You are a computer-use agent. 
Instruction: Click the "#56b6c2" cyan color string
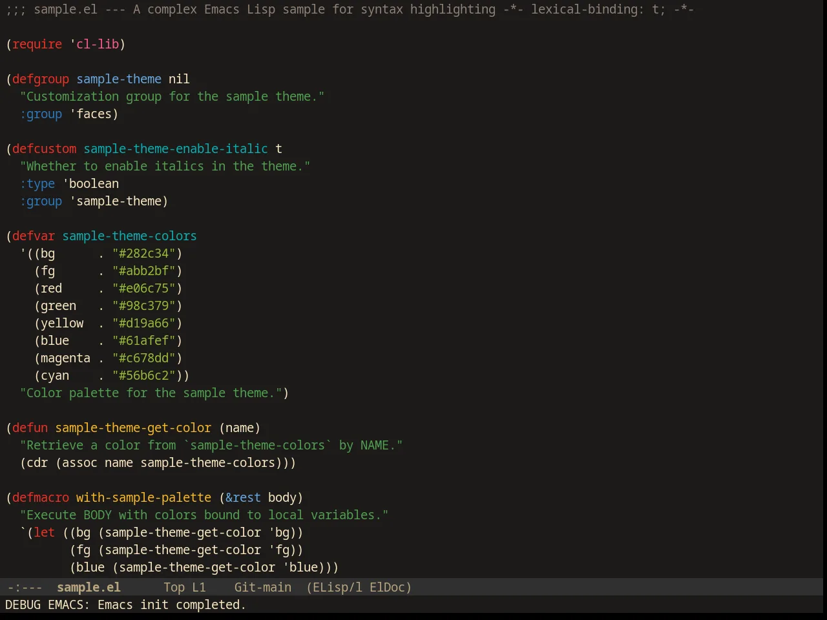(x=144, y=375)
